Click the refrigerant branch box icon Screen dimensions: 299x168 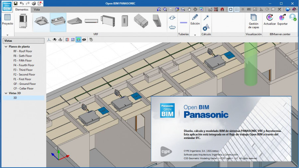[x=172, y=18]
